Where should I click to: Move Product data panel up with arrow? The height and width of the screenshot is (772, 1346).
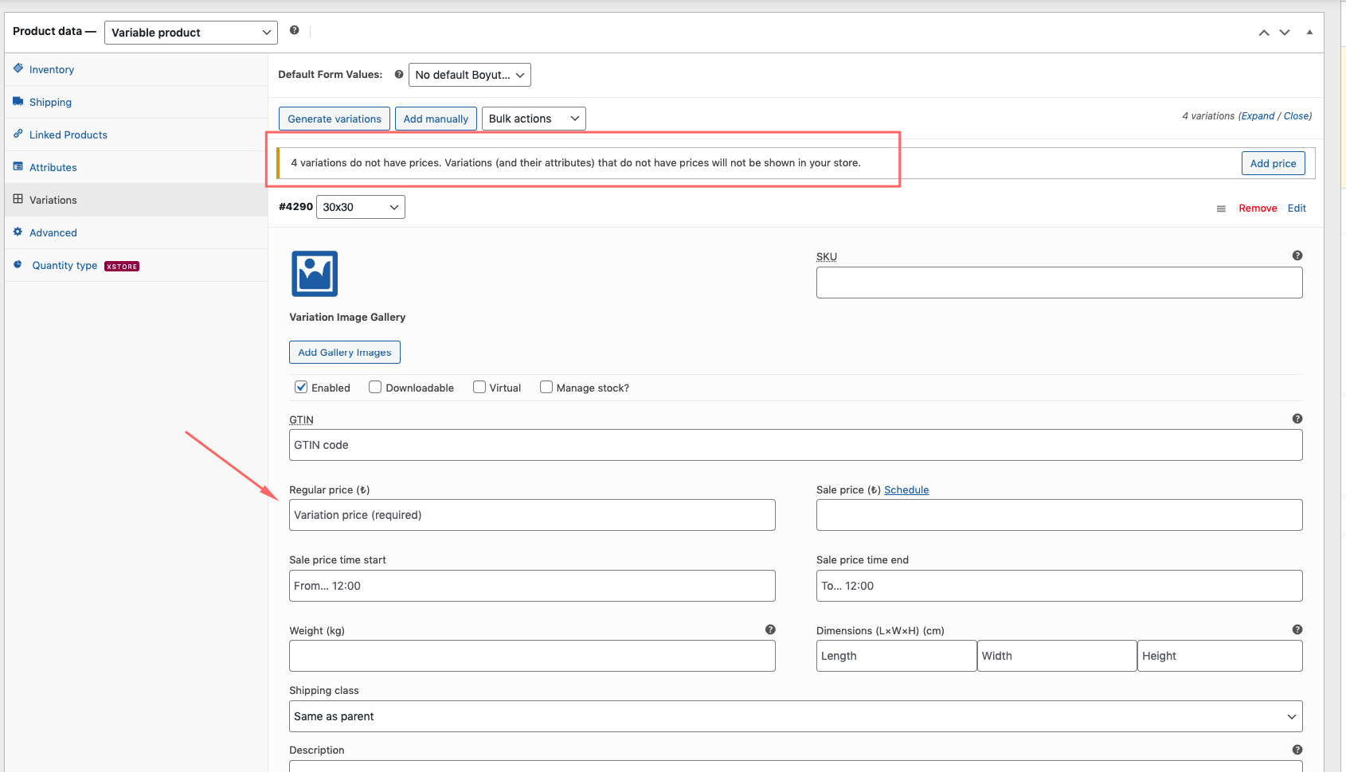pyautogui.click(x=1264, y=33)
